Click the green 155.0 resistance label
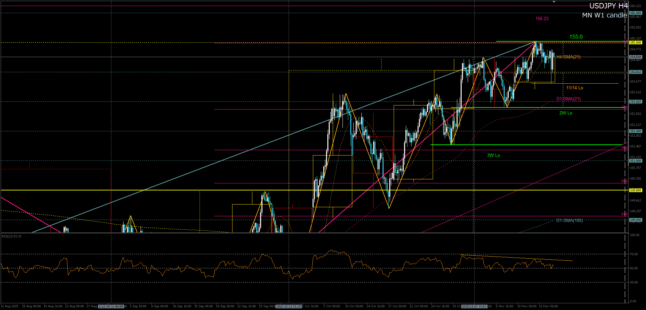 pyautogui.click(x=576, y=37)
